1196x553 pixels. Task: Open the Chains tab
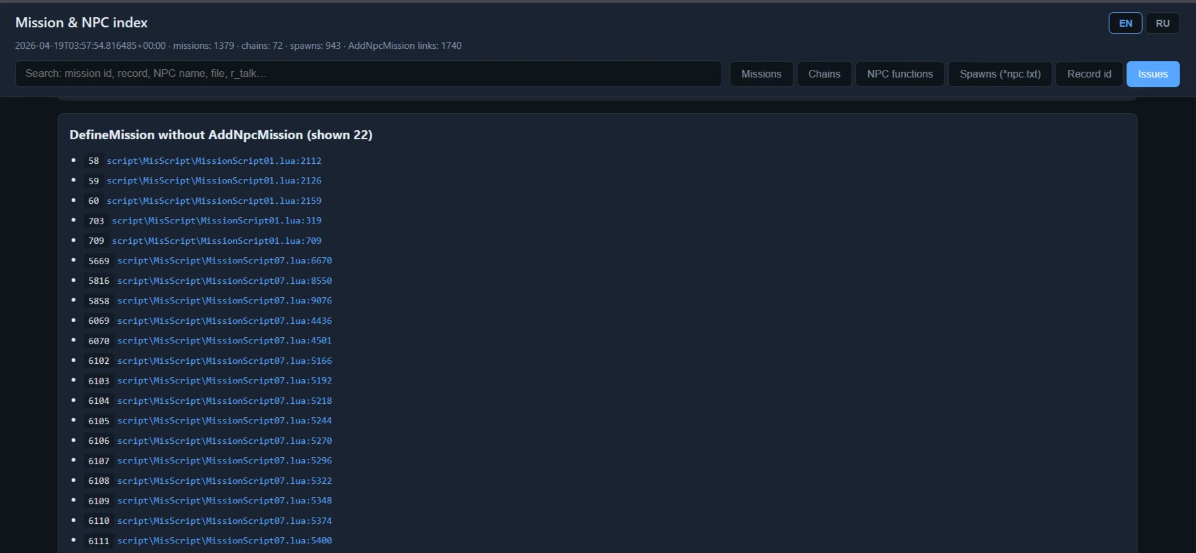click(824, 74)
